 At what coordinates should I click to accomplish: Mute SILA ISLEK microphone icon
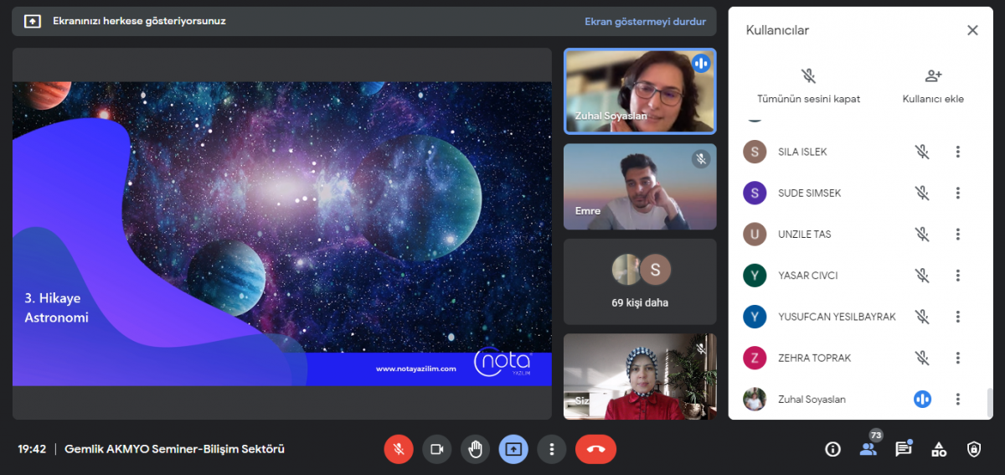922,152
